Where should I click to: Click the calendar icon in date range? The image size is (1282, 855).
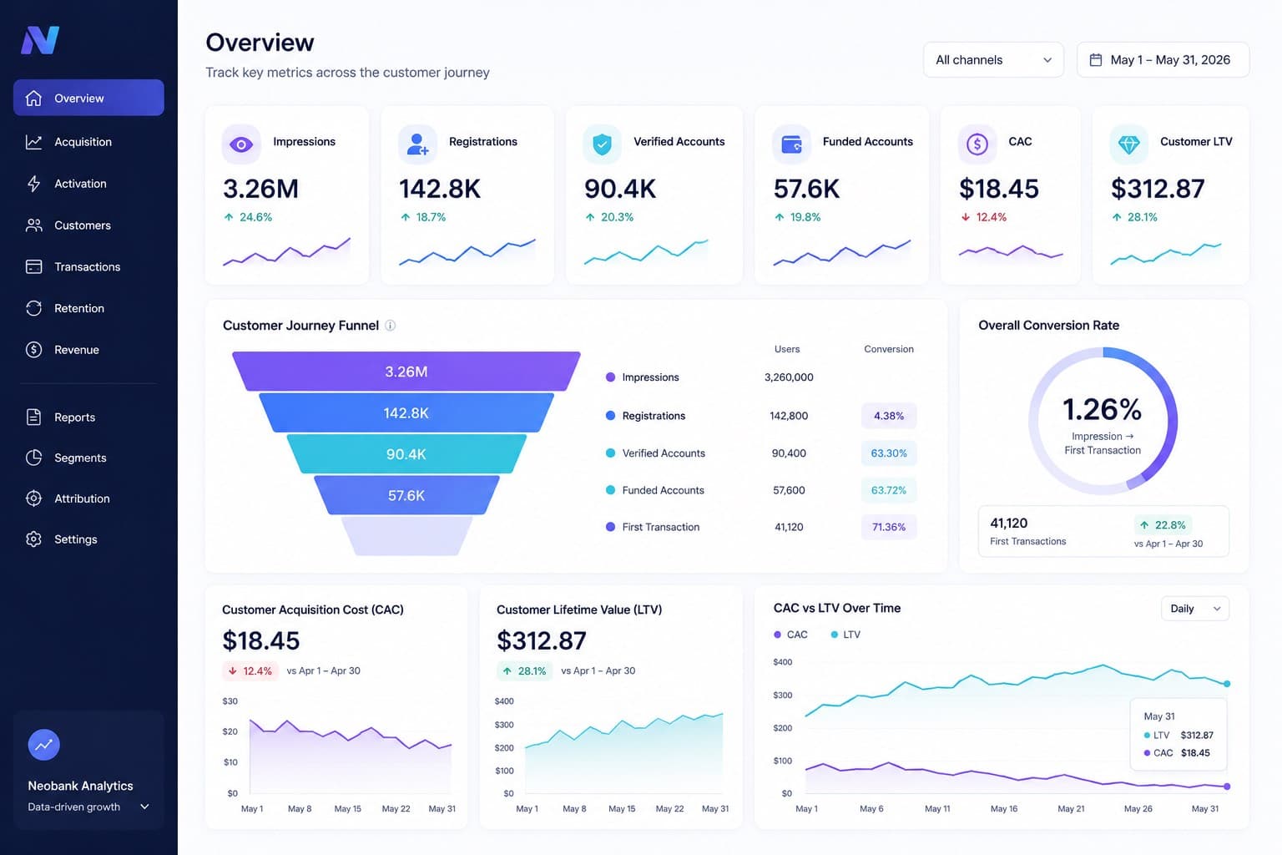[1096, 60]
